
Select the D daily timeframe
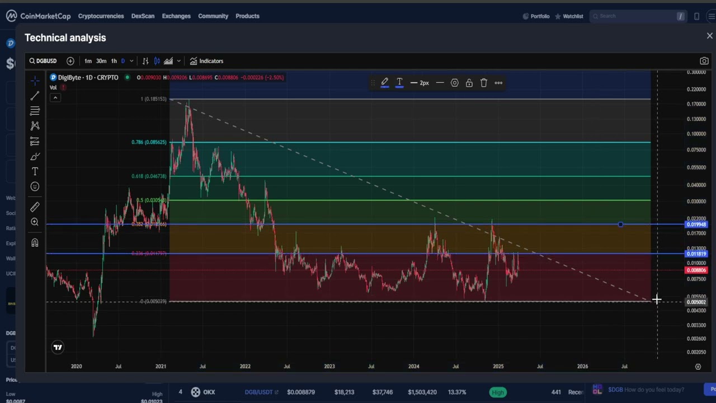click(x=123, y=61)
